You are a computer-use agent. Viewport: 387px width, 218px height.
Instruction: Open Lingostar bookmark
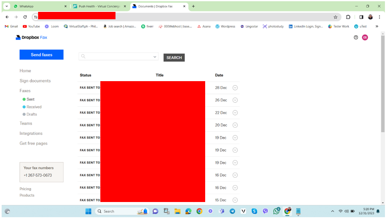[x=249, y=26]
